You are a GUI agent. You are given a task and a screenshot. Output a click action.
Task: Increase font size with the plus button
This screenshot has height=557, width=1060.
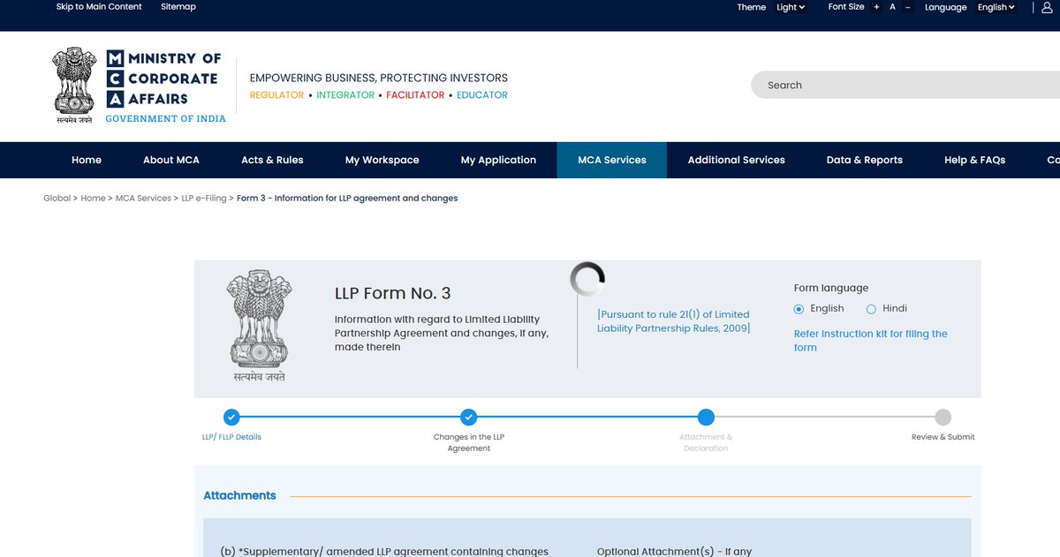876,7
